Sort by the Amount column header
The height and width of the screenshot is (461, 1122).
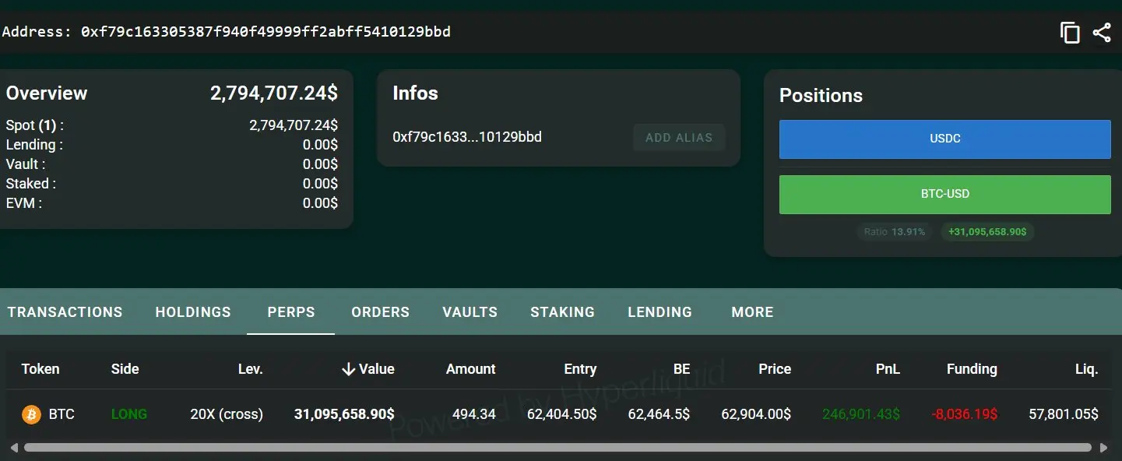(x=470, y=369)
